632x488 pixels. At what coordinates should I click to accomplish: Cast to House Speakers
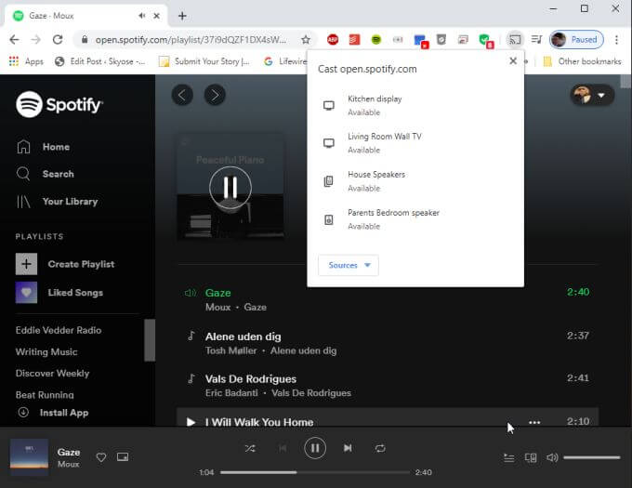[415, 181]
